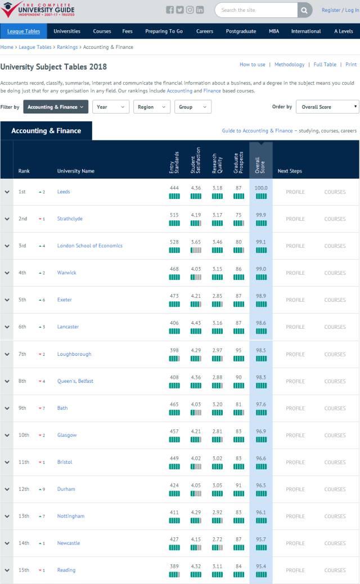360x584 pixels.
Task: Click the Finance subject link in description
Action: 212,91
